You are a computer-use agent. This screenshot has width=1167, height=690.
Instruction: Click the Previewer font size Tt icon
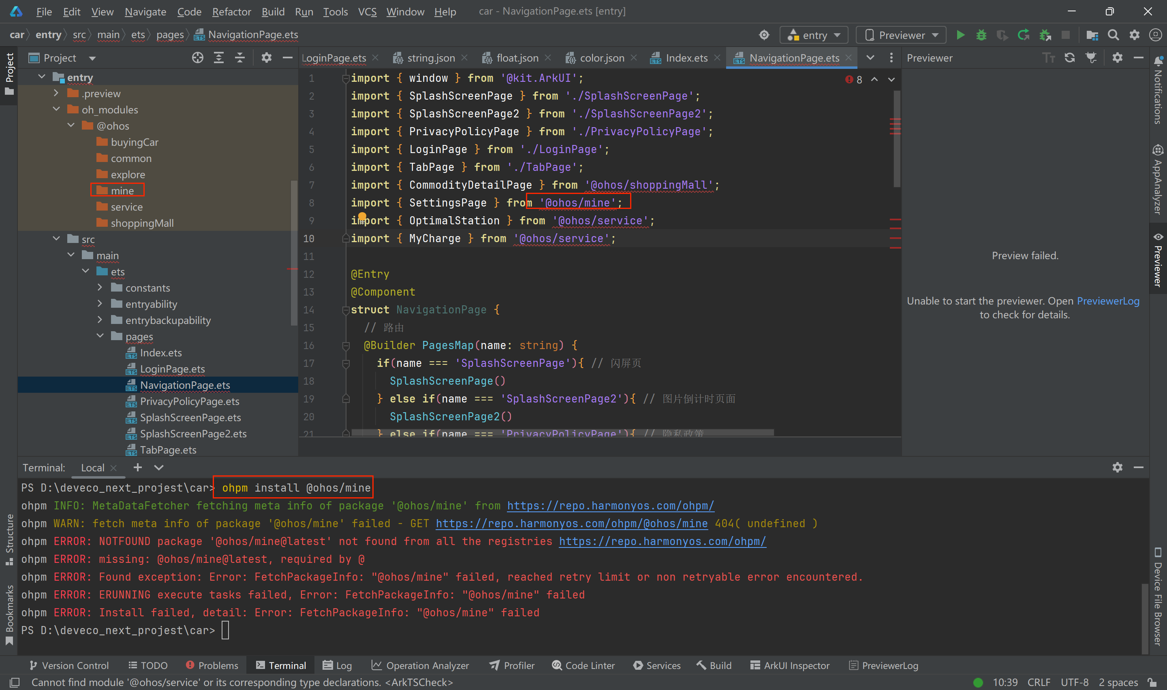pyautogui.click(x=1048, y=57)
